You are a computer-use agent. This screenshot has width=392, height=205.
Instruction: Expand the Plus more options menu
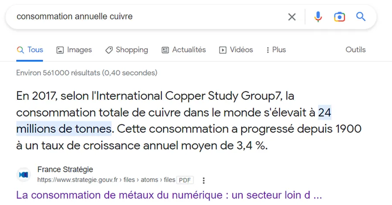click(x=276, y=50)
